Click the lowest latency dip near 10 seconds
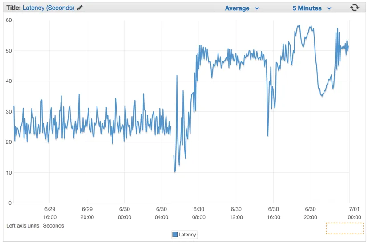Screen dimensions: 368x244 (175, 171)
